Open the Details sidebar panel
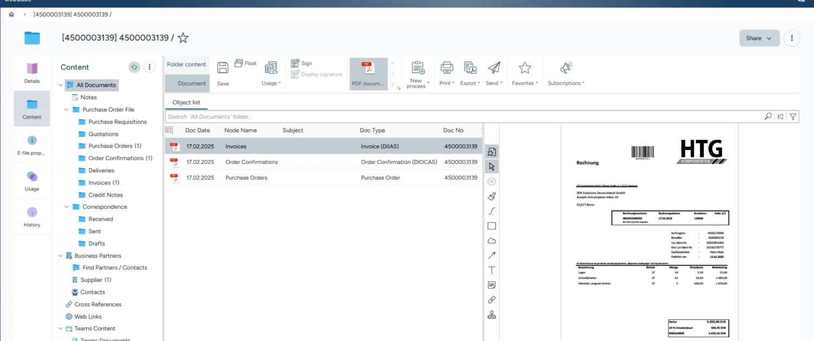This screenshot has width=814, height=341. pos(32,73)
